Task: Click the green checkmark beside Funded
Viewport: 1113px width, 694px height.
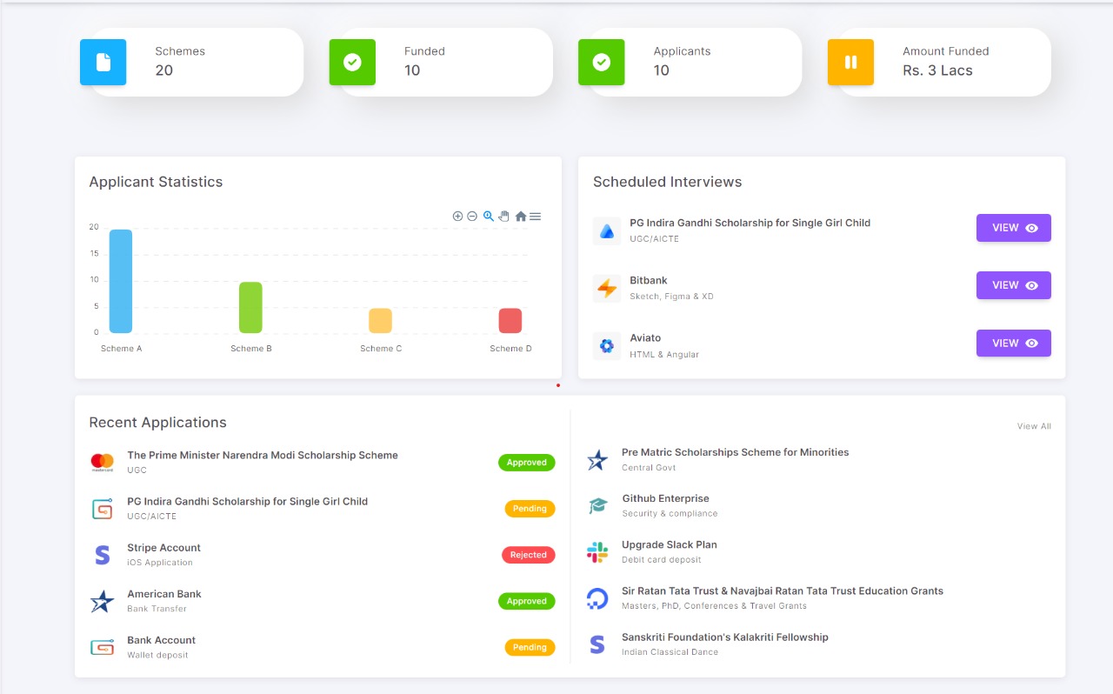Action: tap(352, 62)
